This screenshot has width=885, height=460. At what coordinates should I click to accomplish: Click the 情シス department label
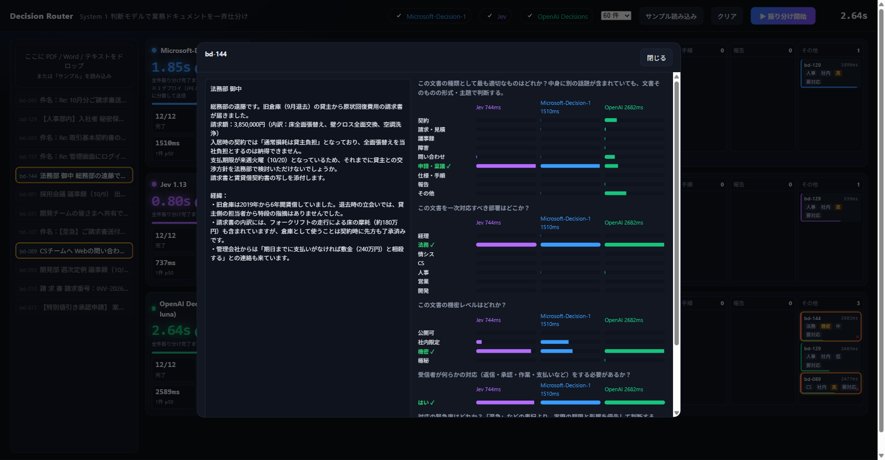426,254
